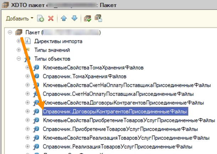The height and width of the screenshot is (154, 217).
Task: Open the Добавить dropdown menu
Action: (20, 18)
